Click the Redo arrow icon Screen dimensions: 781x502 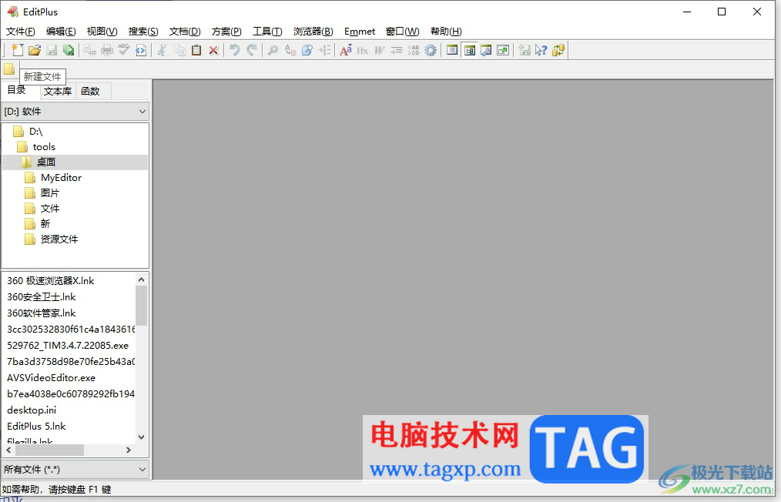pos(252,50)
